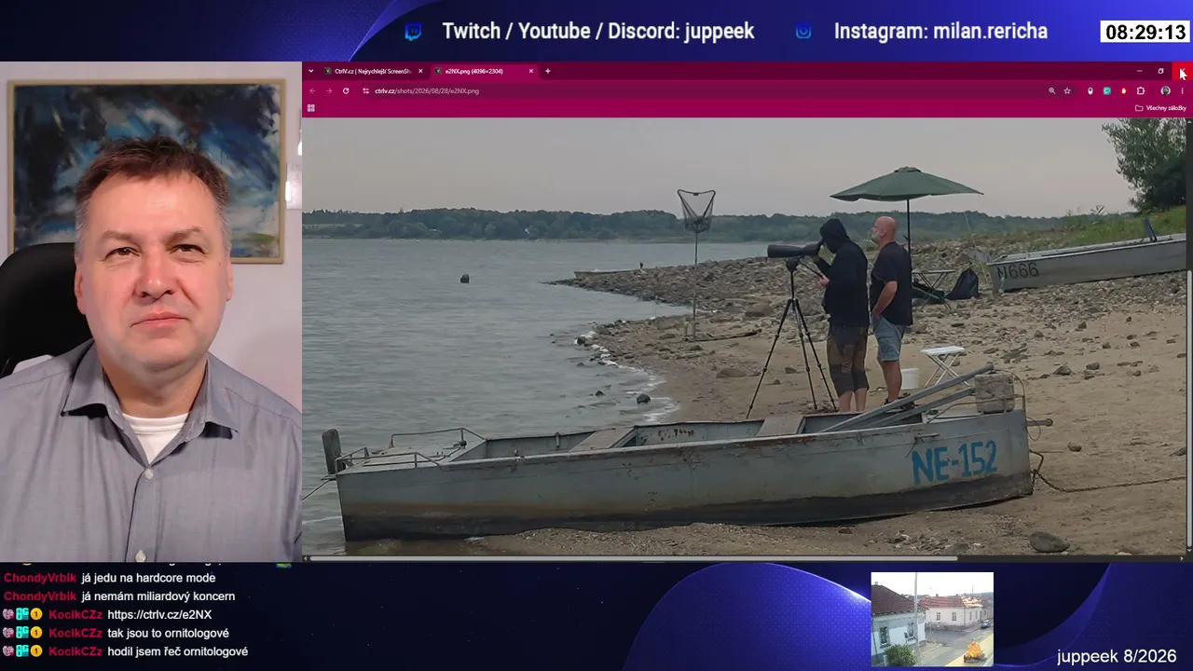
Task: Restore down the browser window
Action: (x=1160, y=71)
